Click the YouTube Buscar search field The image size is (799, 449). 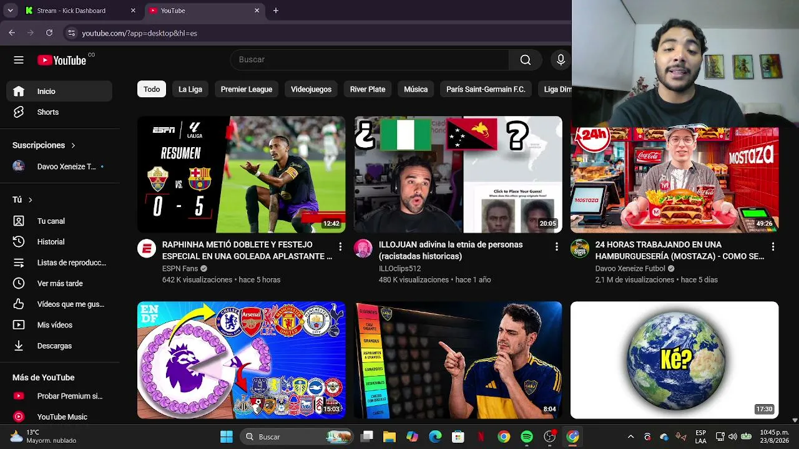370,60
